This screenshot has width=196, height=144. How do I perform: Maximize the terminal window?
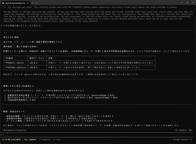(187, 3)
